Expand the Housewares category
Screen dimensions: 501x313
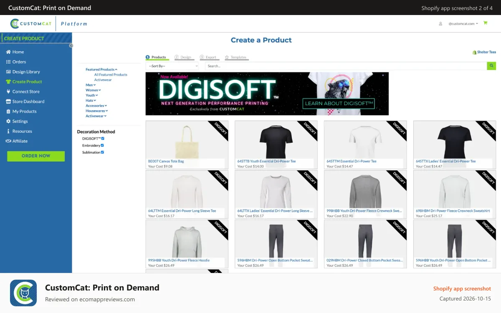tap(97, 111)
